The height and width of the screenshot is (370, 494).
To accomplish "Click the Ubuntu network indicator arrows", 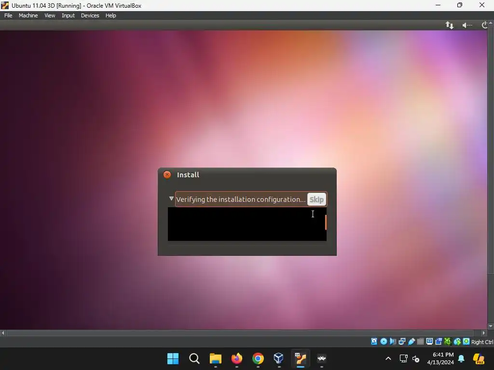I will point(450,25).
